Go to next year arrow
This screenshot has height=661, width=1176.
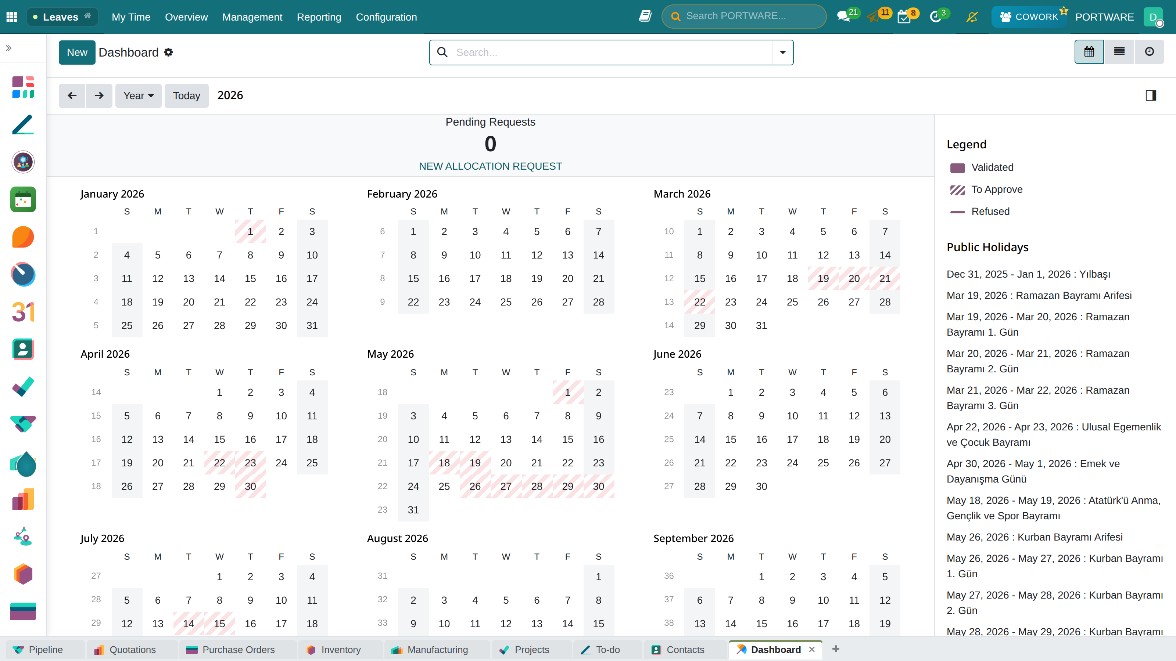click(x=99, y=96)
